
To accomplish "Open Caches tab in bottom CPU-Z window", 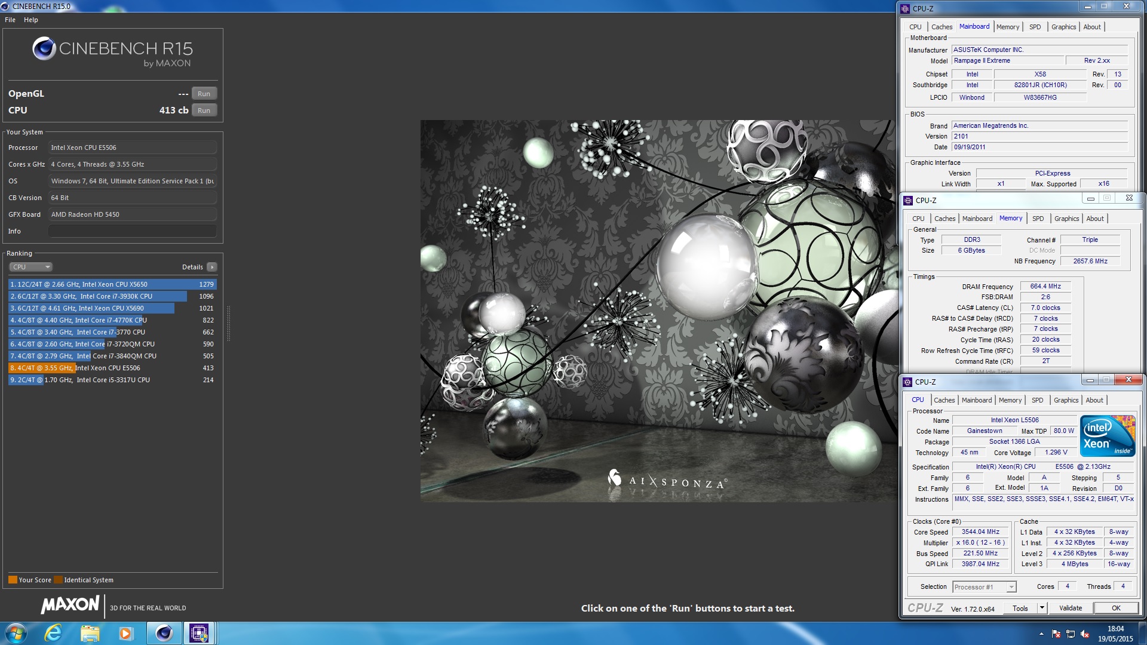I will [x=944, y=400].
